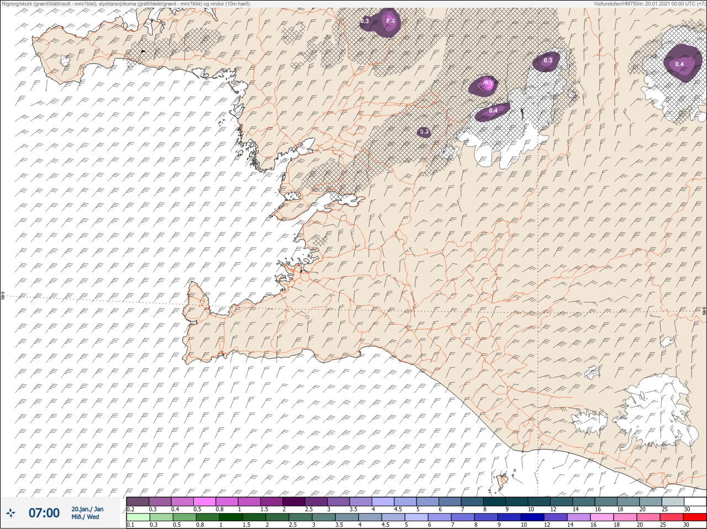Click the darkest green 1–1.5 swatch, bottom legend row
Screen dimensions: 707x529
(x=230, y=517)
